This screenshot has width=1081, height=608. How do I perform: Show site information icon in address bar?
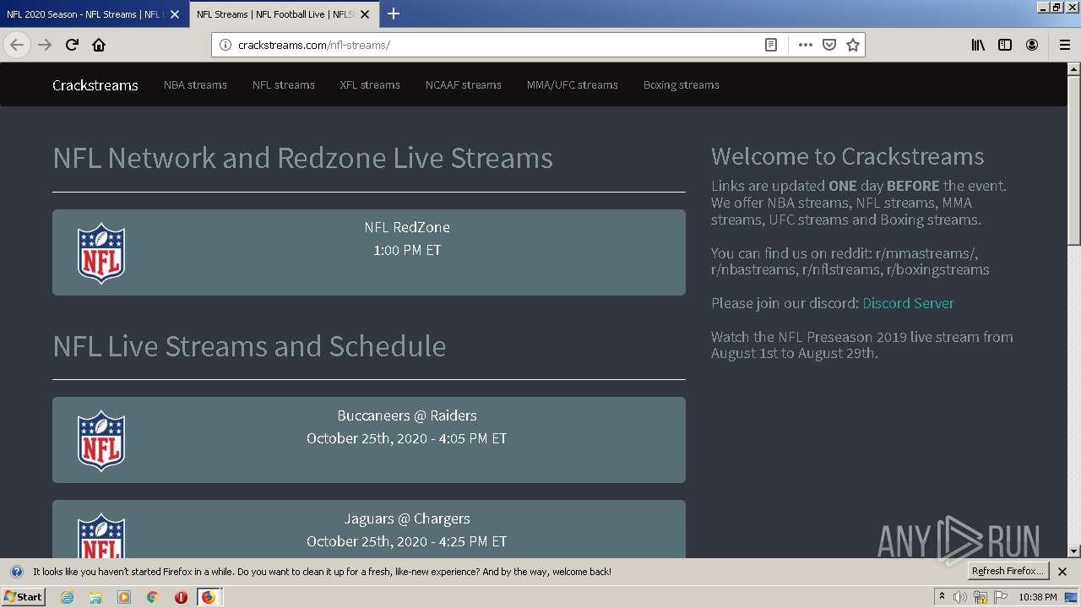(225, 45)
